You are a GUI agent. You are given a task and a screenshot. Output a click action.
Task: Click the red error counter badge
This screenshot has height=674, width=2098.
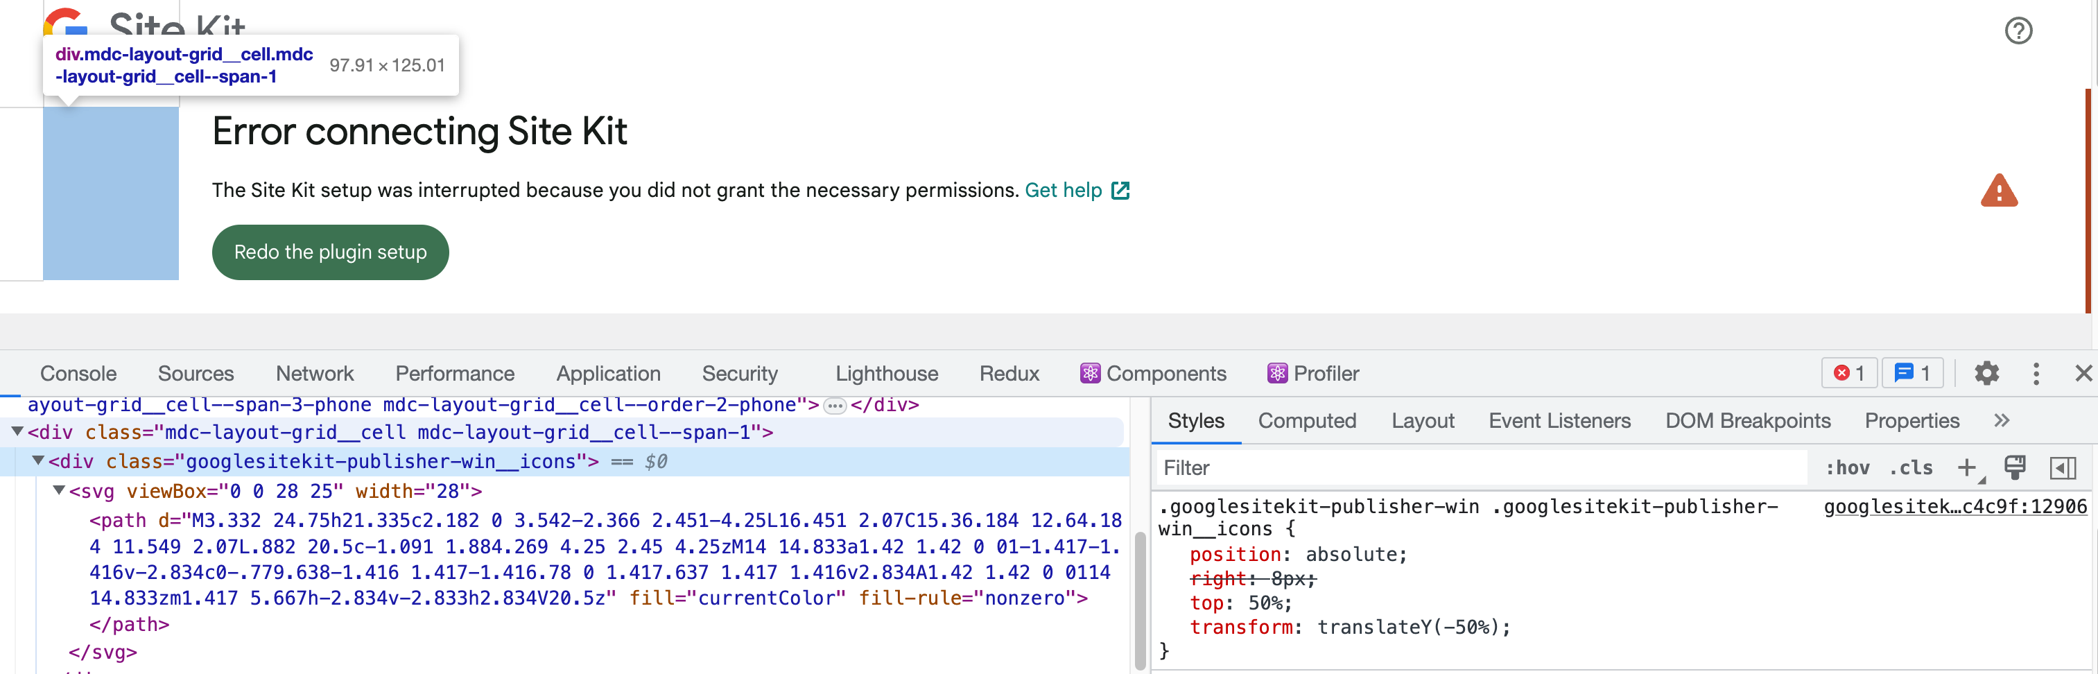1849,373
